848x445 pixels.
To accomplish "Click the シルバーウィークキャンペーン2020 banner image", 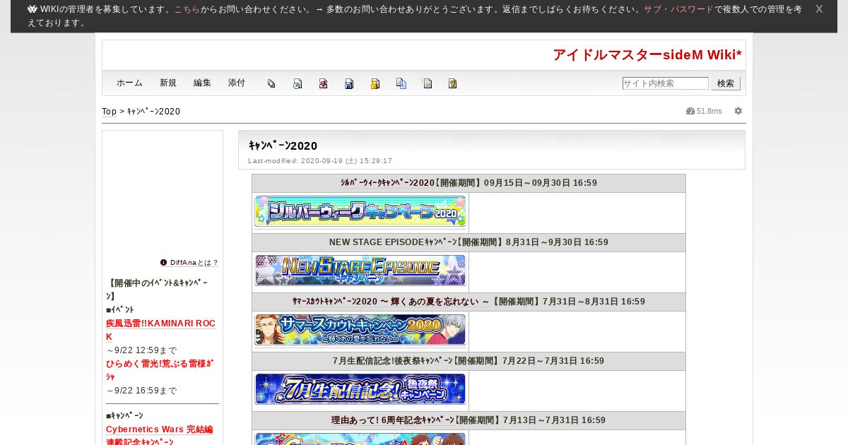I will (360, 212).
